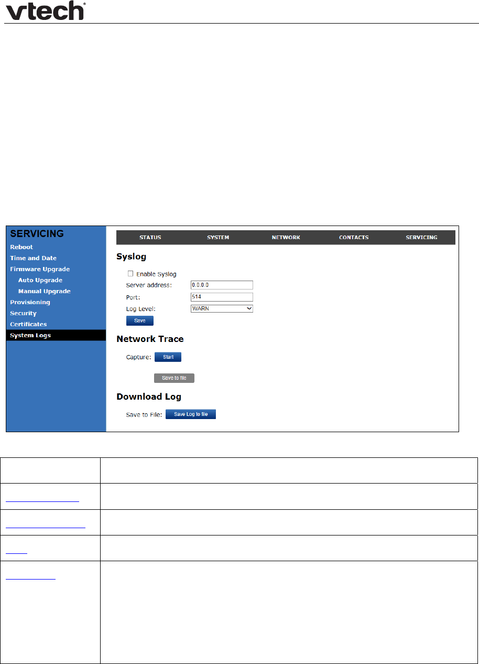Select Firmware Upgrade in sidebar
The image size is (479, 664).
click(40, 269)
